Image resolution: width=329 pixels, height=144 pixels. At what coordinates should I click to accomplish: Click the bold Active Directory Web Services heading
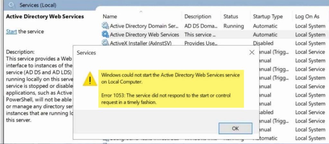(x=45, y=17)
